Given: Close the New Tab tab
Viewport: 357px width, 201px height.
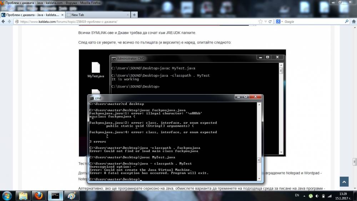Looking at the screenshot, I should 127,15.
